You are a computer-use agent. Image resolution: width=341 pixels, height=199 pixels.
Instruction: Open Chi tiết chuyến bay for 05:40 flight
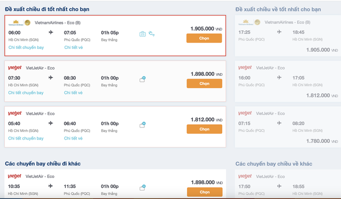(26, 138)
